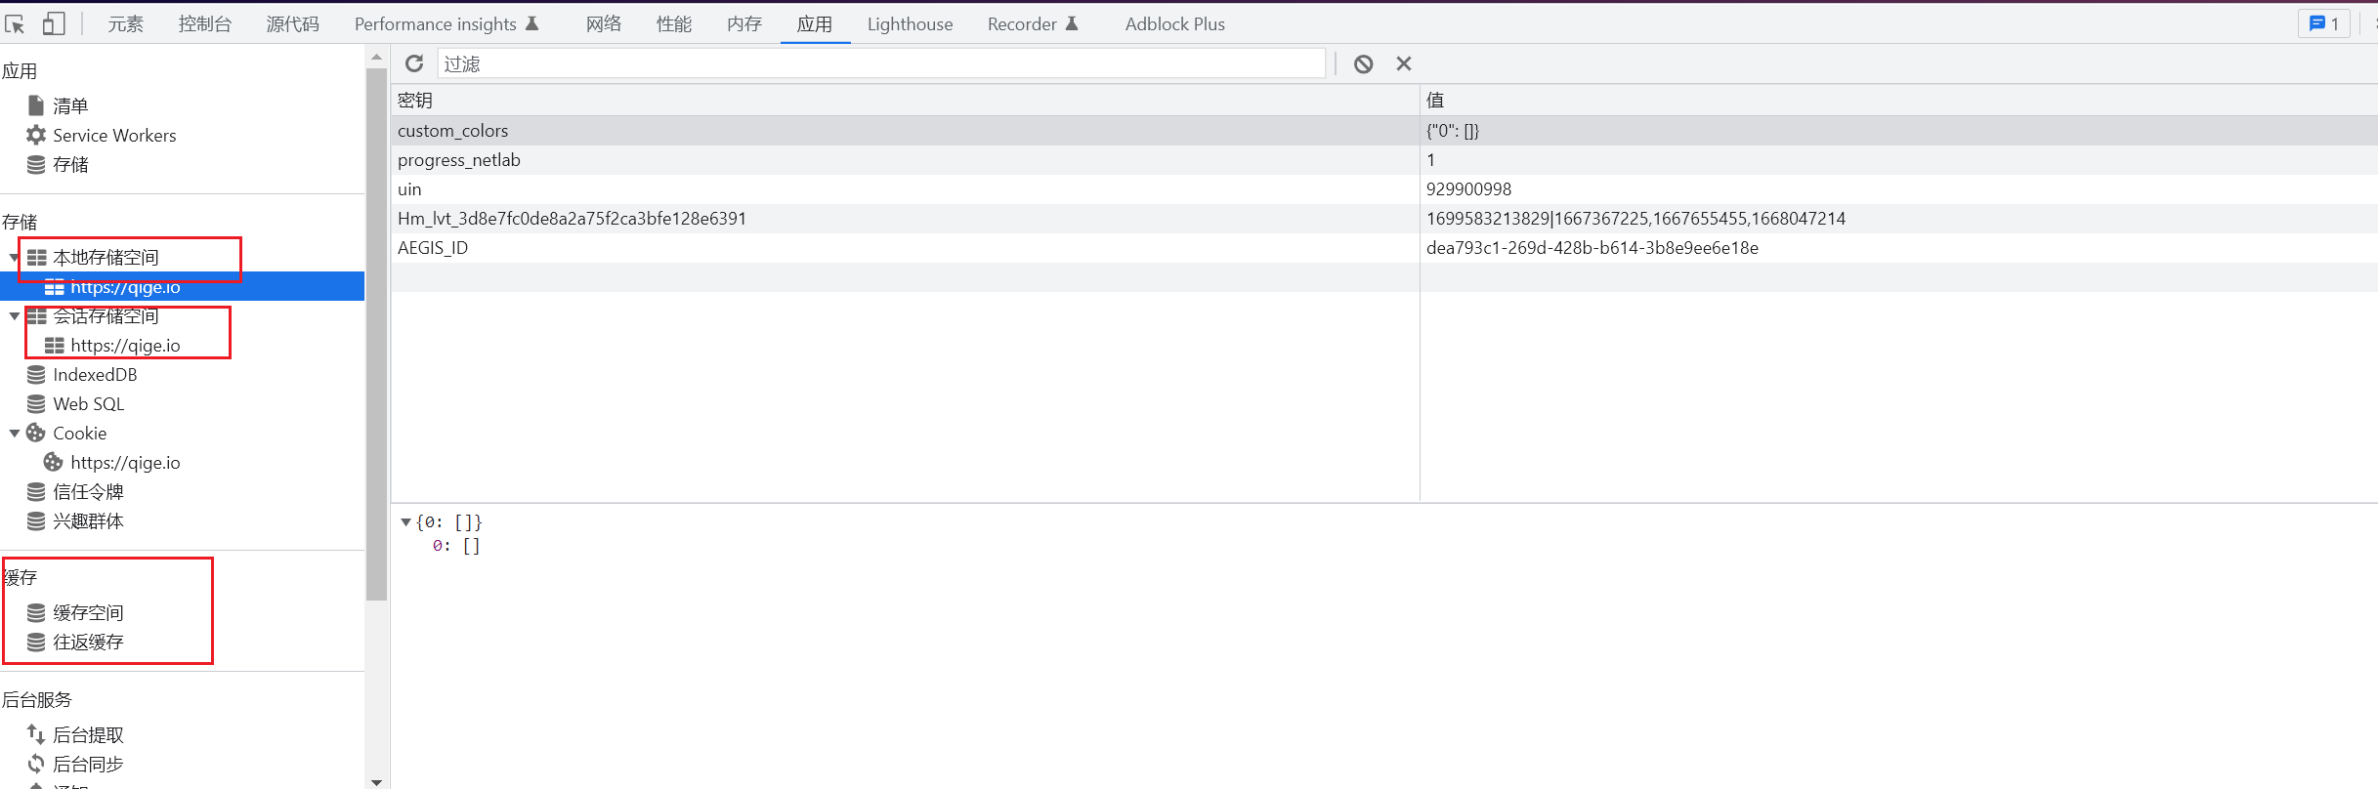Click the inspect element picker icon
The height and width of the screenshot is (789, 2378).
coord(15,23)
